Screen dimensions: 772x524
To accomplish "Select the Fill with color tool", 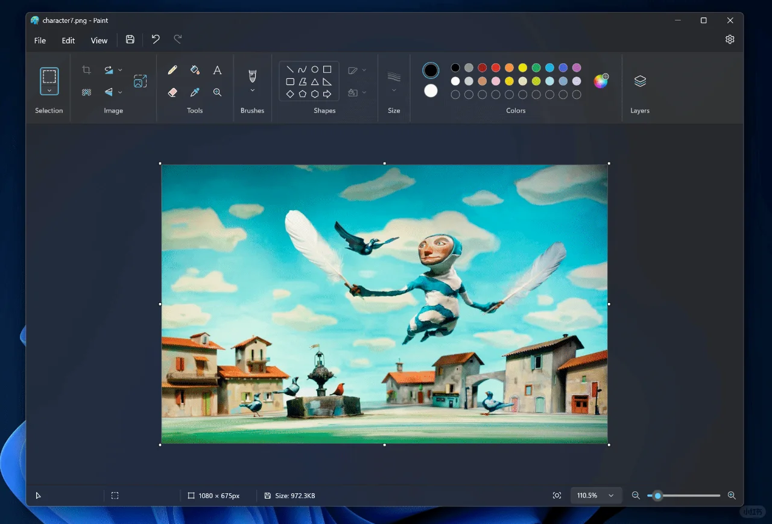I will pyautogui.click(x=194, y=70).
